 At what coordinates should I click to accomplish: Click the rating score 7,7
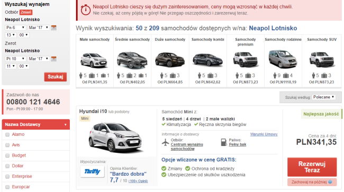114,180
